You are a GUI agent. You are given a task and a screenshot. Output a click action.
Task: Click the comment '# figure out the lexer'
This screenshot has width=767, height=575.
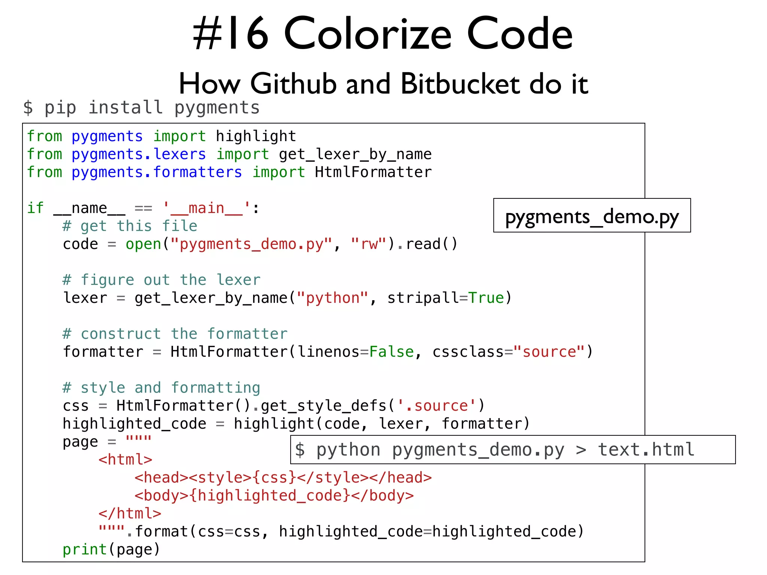[x=161, y=280]
